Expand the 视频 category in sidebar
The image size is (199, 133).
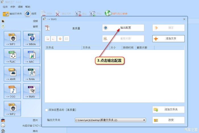click(x=20, y=21)
